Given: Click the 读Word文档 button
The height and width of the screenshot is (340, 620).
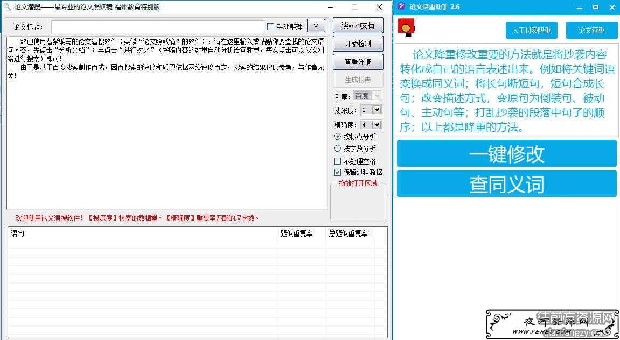Looking at the screenshot, I should point(358,25).
